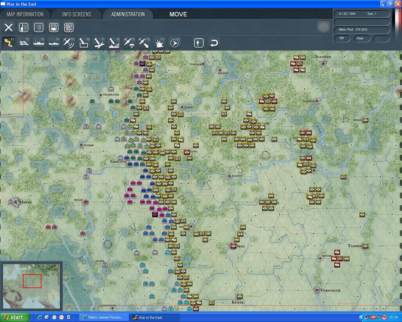Click the empty pill button beside Clear
This screenshot has height=322, width=402.
click(381, 38)
